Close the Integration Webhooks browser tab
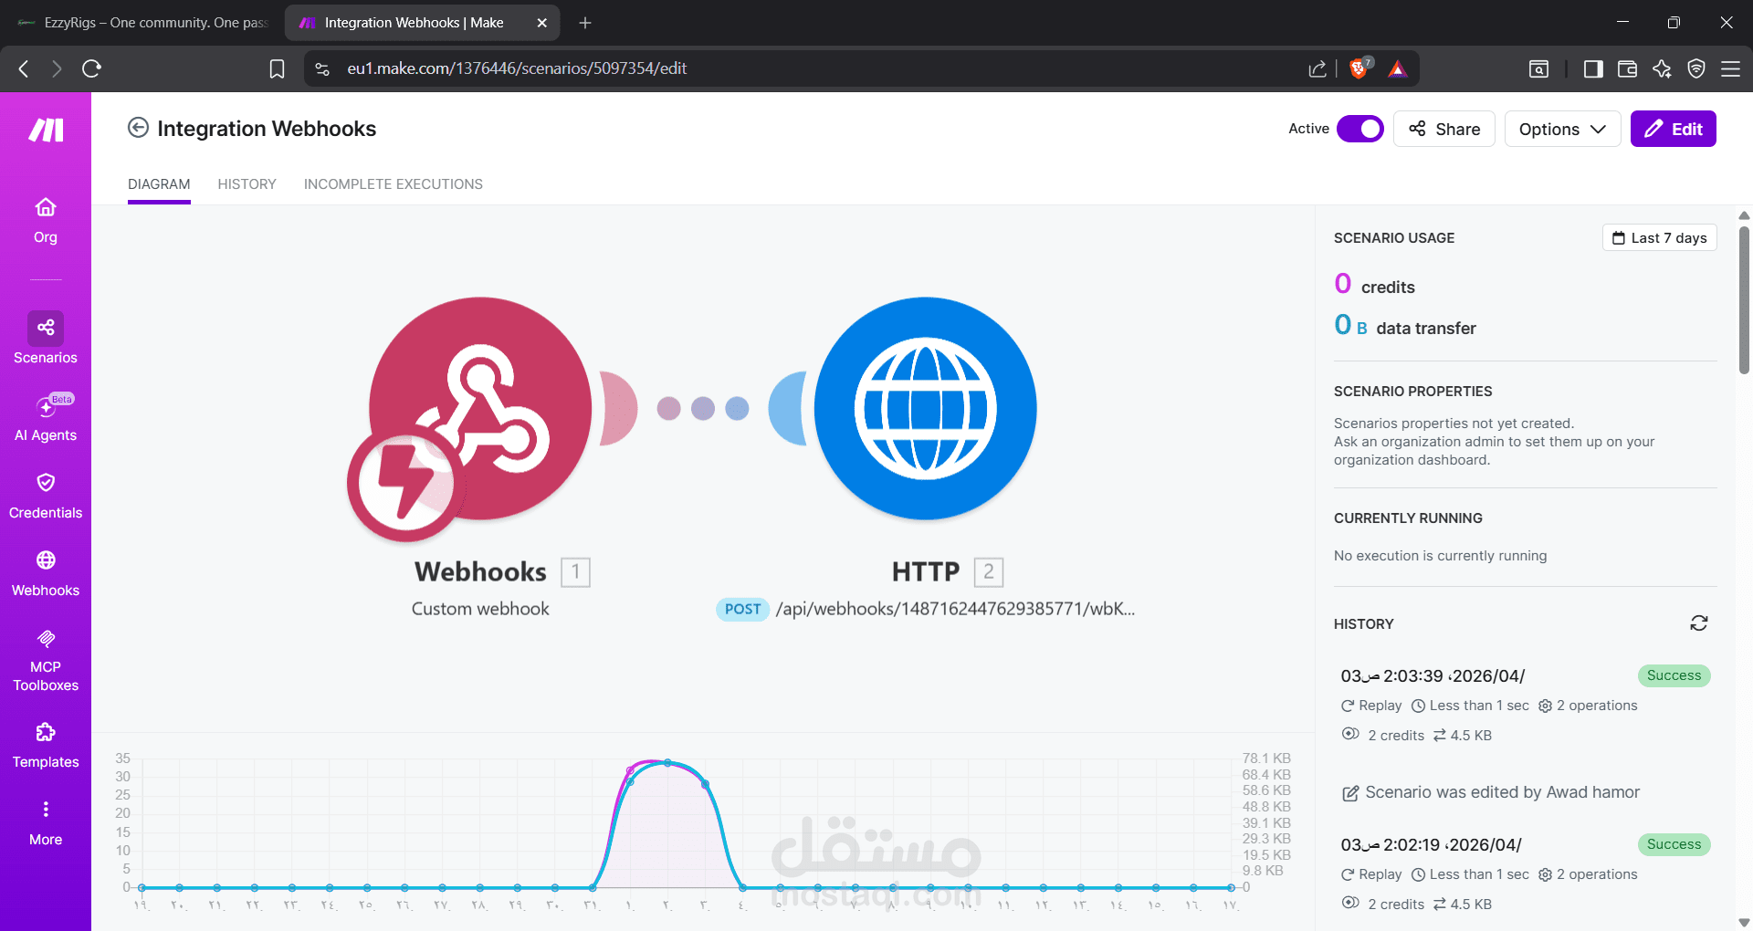1753x931 pixels. pyautogui.click(x=541, y=23)
